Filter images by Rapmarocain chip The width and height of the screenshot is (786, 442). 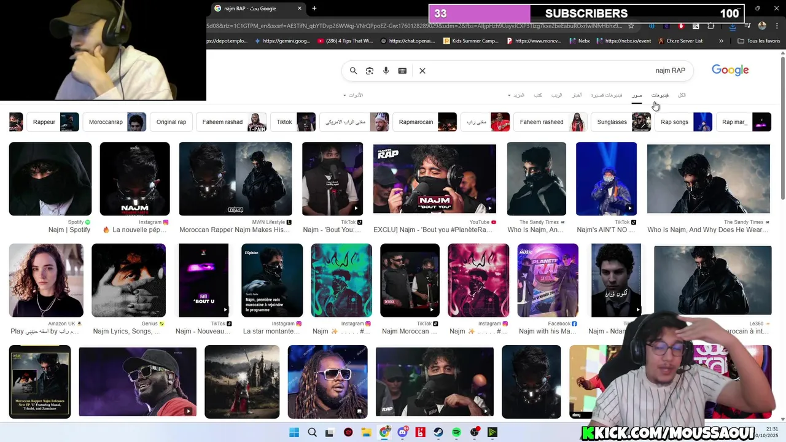(x=426, y=122)
